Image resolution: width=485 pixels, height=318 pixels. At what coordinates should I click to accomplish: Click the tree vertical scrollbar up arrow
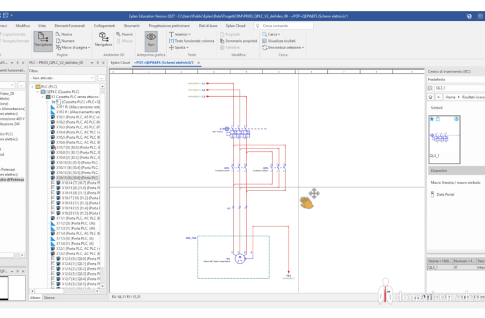[102, 87]
